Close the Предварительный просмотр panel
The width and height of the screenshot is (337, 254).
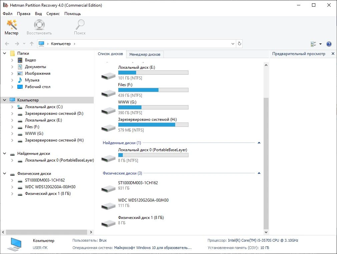pos(333,53)
